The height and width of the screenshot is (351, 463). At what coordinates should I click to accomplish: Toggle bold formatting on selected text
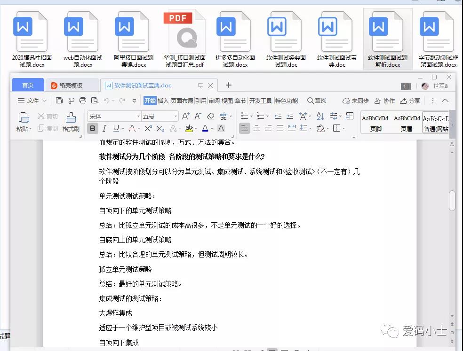pos(93,128)
